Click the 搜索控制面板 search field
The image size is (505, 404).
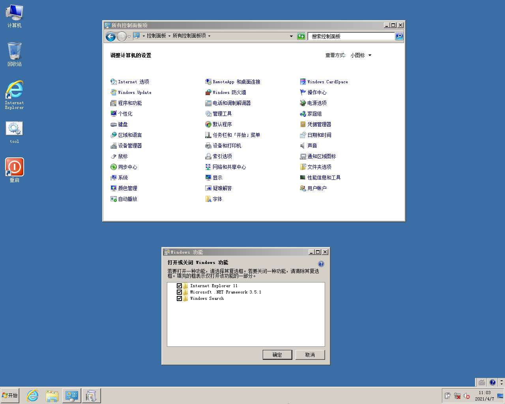pos(351,36)
